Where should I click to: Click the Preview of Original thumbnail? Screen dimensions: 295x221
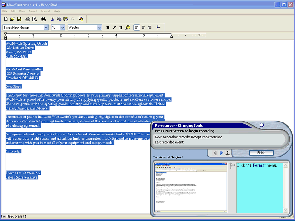tap(191, 187)
